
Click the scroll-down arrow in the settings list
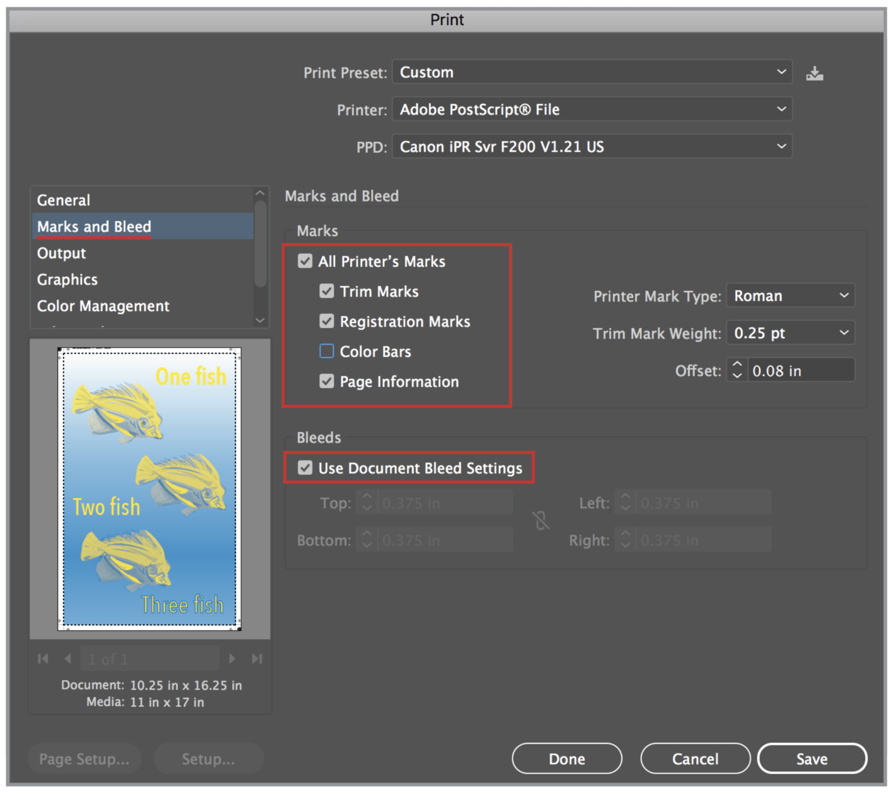(260, 321)
